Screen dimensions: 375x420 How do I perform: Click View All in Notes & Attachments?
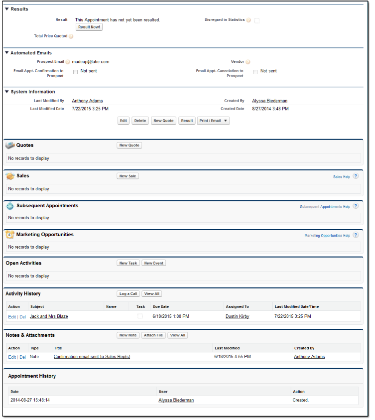point(178,335)
